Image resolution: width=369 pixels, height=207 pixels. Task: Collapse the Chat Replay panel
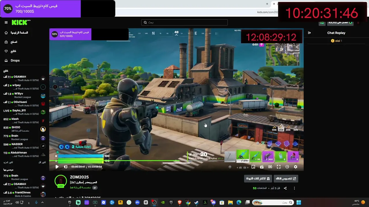pyautogui.click(x=309, y=33)
